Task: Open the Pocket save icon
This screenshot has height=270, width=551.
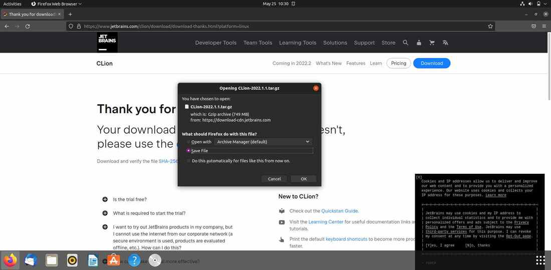Action: pyautogui.click(x=533, y=27)
